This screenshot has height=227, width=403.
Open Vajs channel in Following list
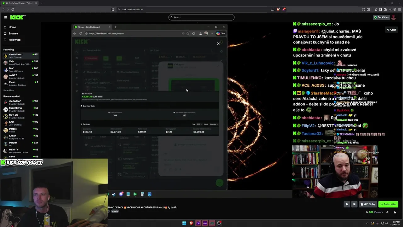click(x=20, y=62)
